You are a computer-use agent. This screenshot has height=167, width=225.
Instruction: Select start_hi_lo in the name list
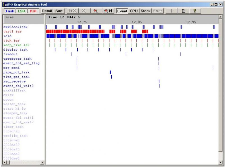coord(14,108)
